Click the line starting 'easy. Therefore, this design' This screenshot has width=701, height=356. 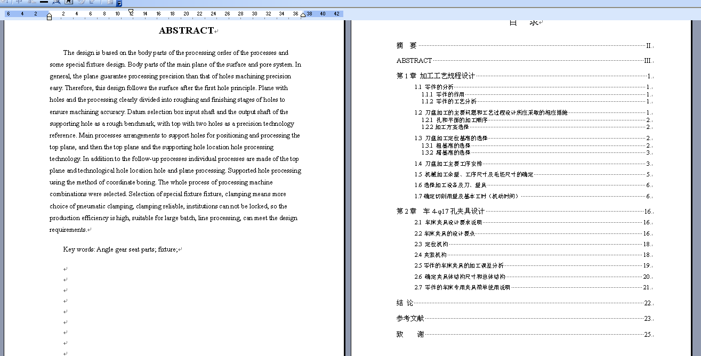point(168,88)
